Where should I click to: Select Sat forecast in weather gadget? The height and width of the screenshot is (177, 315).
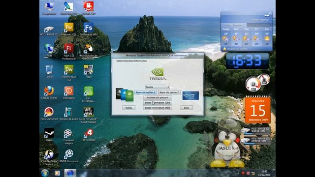pyautogui.click(x=267, y=37)
